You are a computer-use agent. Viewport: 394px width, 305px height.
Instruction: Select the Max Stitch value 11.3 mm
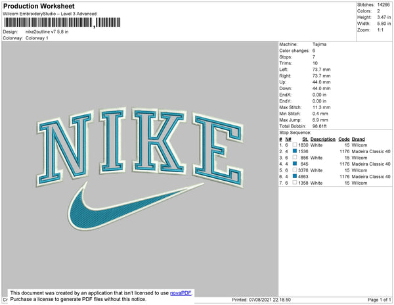[321, 107]
